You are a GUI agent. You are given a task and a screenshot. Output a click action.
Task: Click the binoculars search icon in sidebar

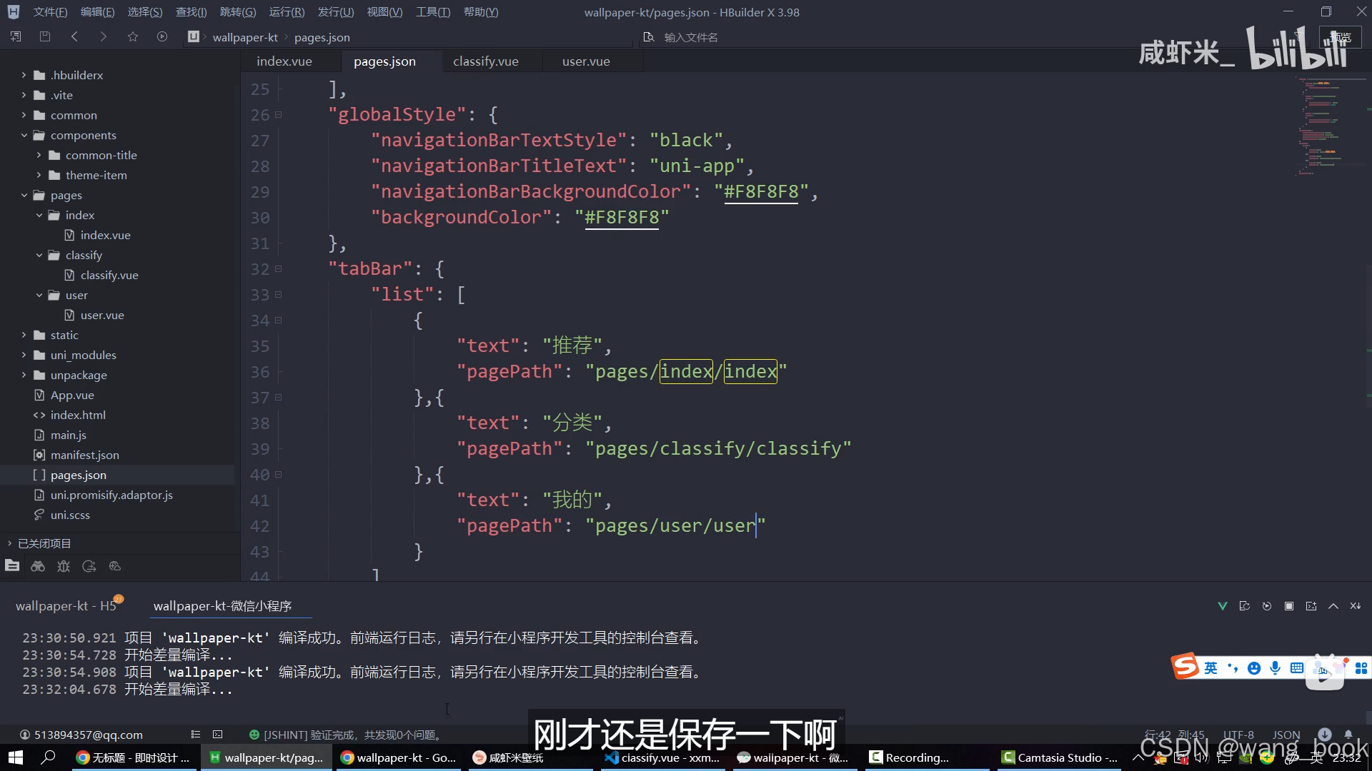(38, 566)
